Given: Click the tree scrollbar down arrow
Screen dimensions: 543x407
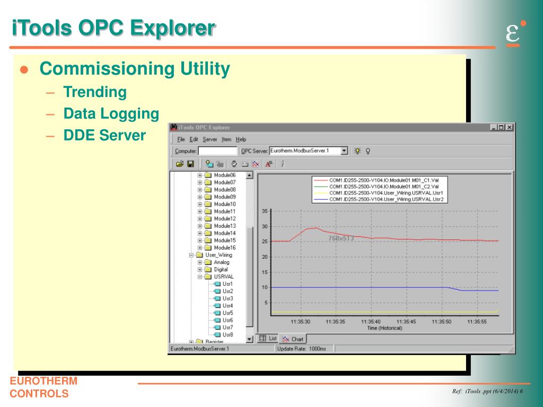Looking at the screenshot, I should [x=249, y=339].
